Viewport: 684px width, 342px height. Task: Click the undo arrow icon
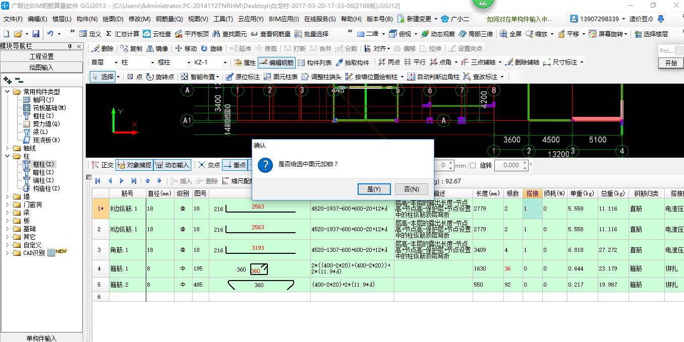pos(50,34)
